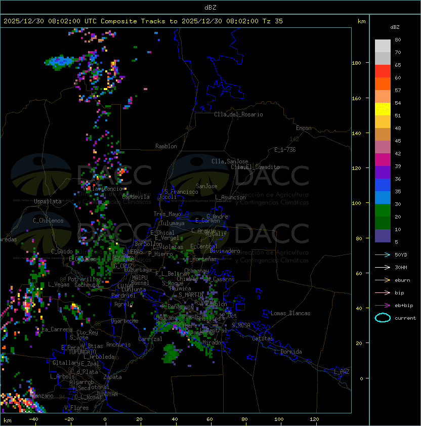Choose the dark green 10-20 dBZ swatch
Screen dimensions: 421x426
point(383,223)
